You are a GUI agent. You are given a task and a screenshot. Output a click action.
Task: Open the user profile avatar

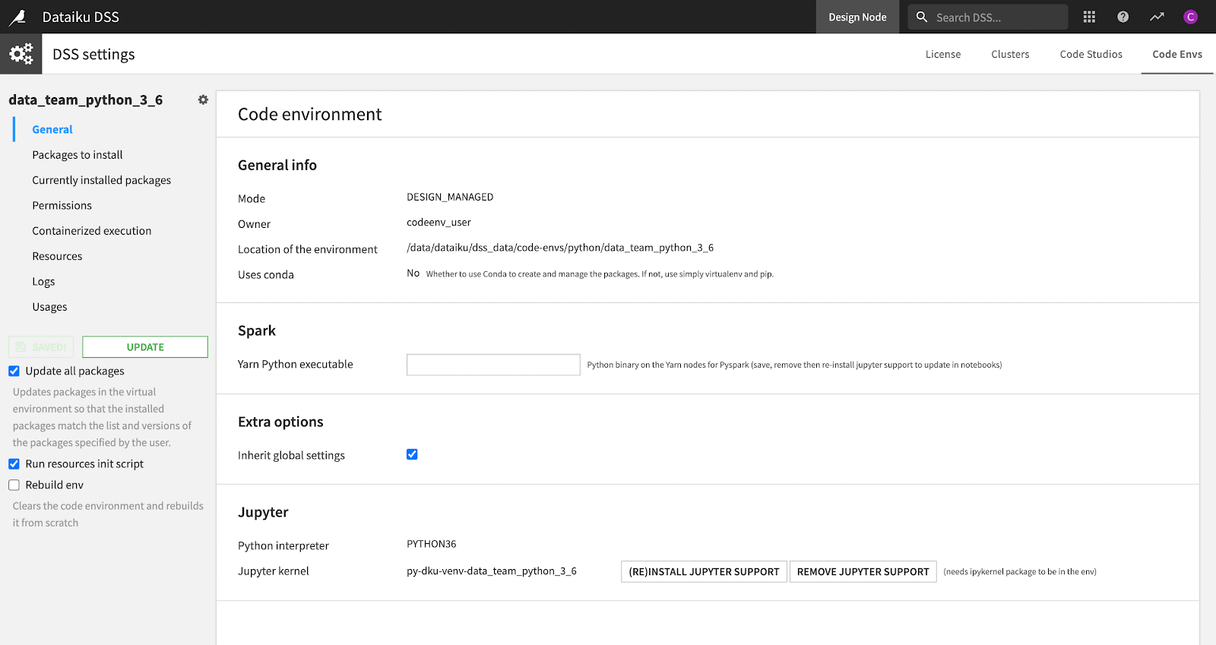[1190, 17]
